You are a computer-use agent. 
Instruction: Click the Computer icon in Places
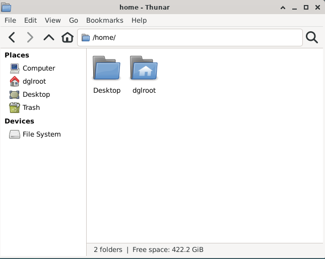[x=15, y=69]
